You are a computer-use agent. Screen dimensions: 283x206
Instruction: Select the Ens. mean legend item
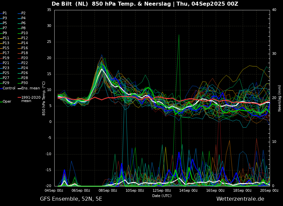(29, 88)
